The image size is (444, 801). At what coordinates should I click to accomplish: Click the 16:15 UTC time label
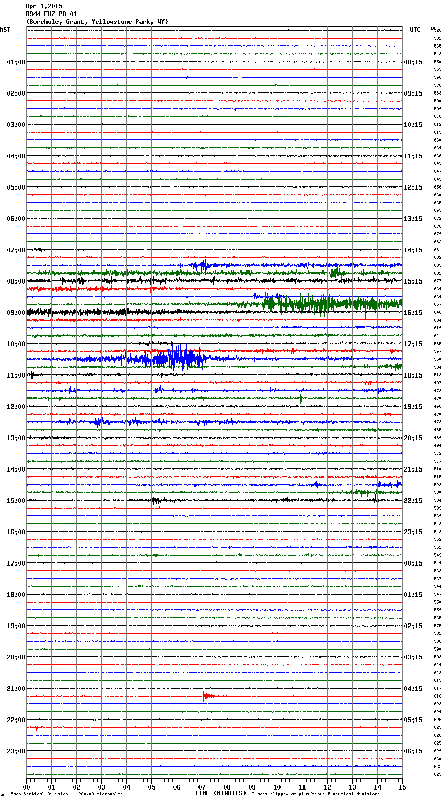pos(413,313)
